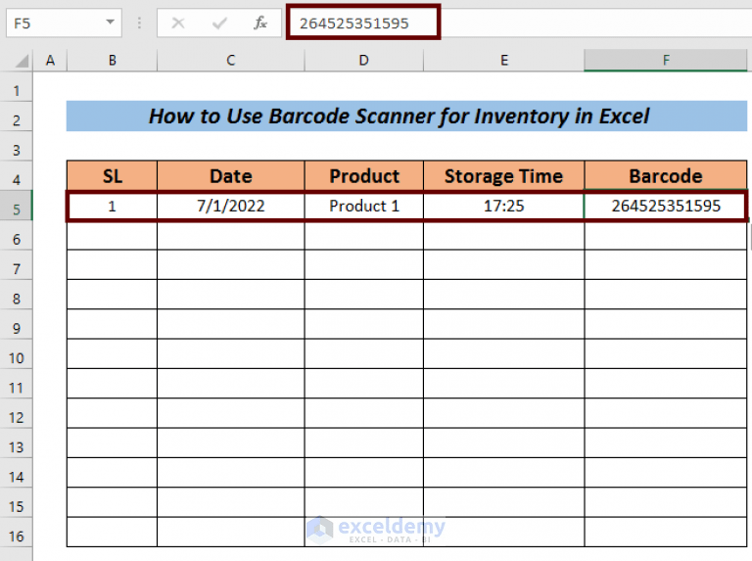Select column E header
This screenshot has width=752, height=561.
point(504,61)
